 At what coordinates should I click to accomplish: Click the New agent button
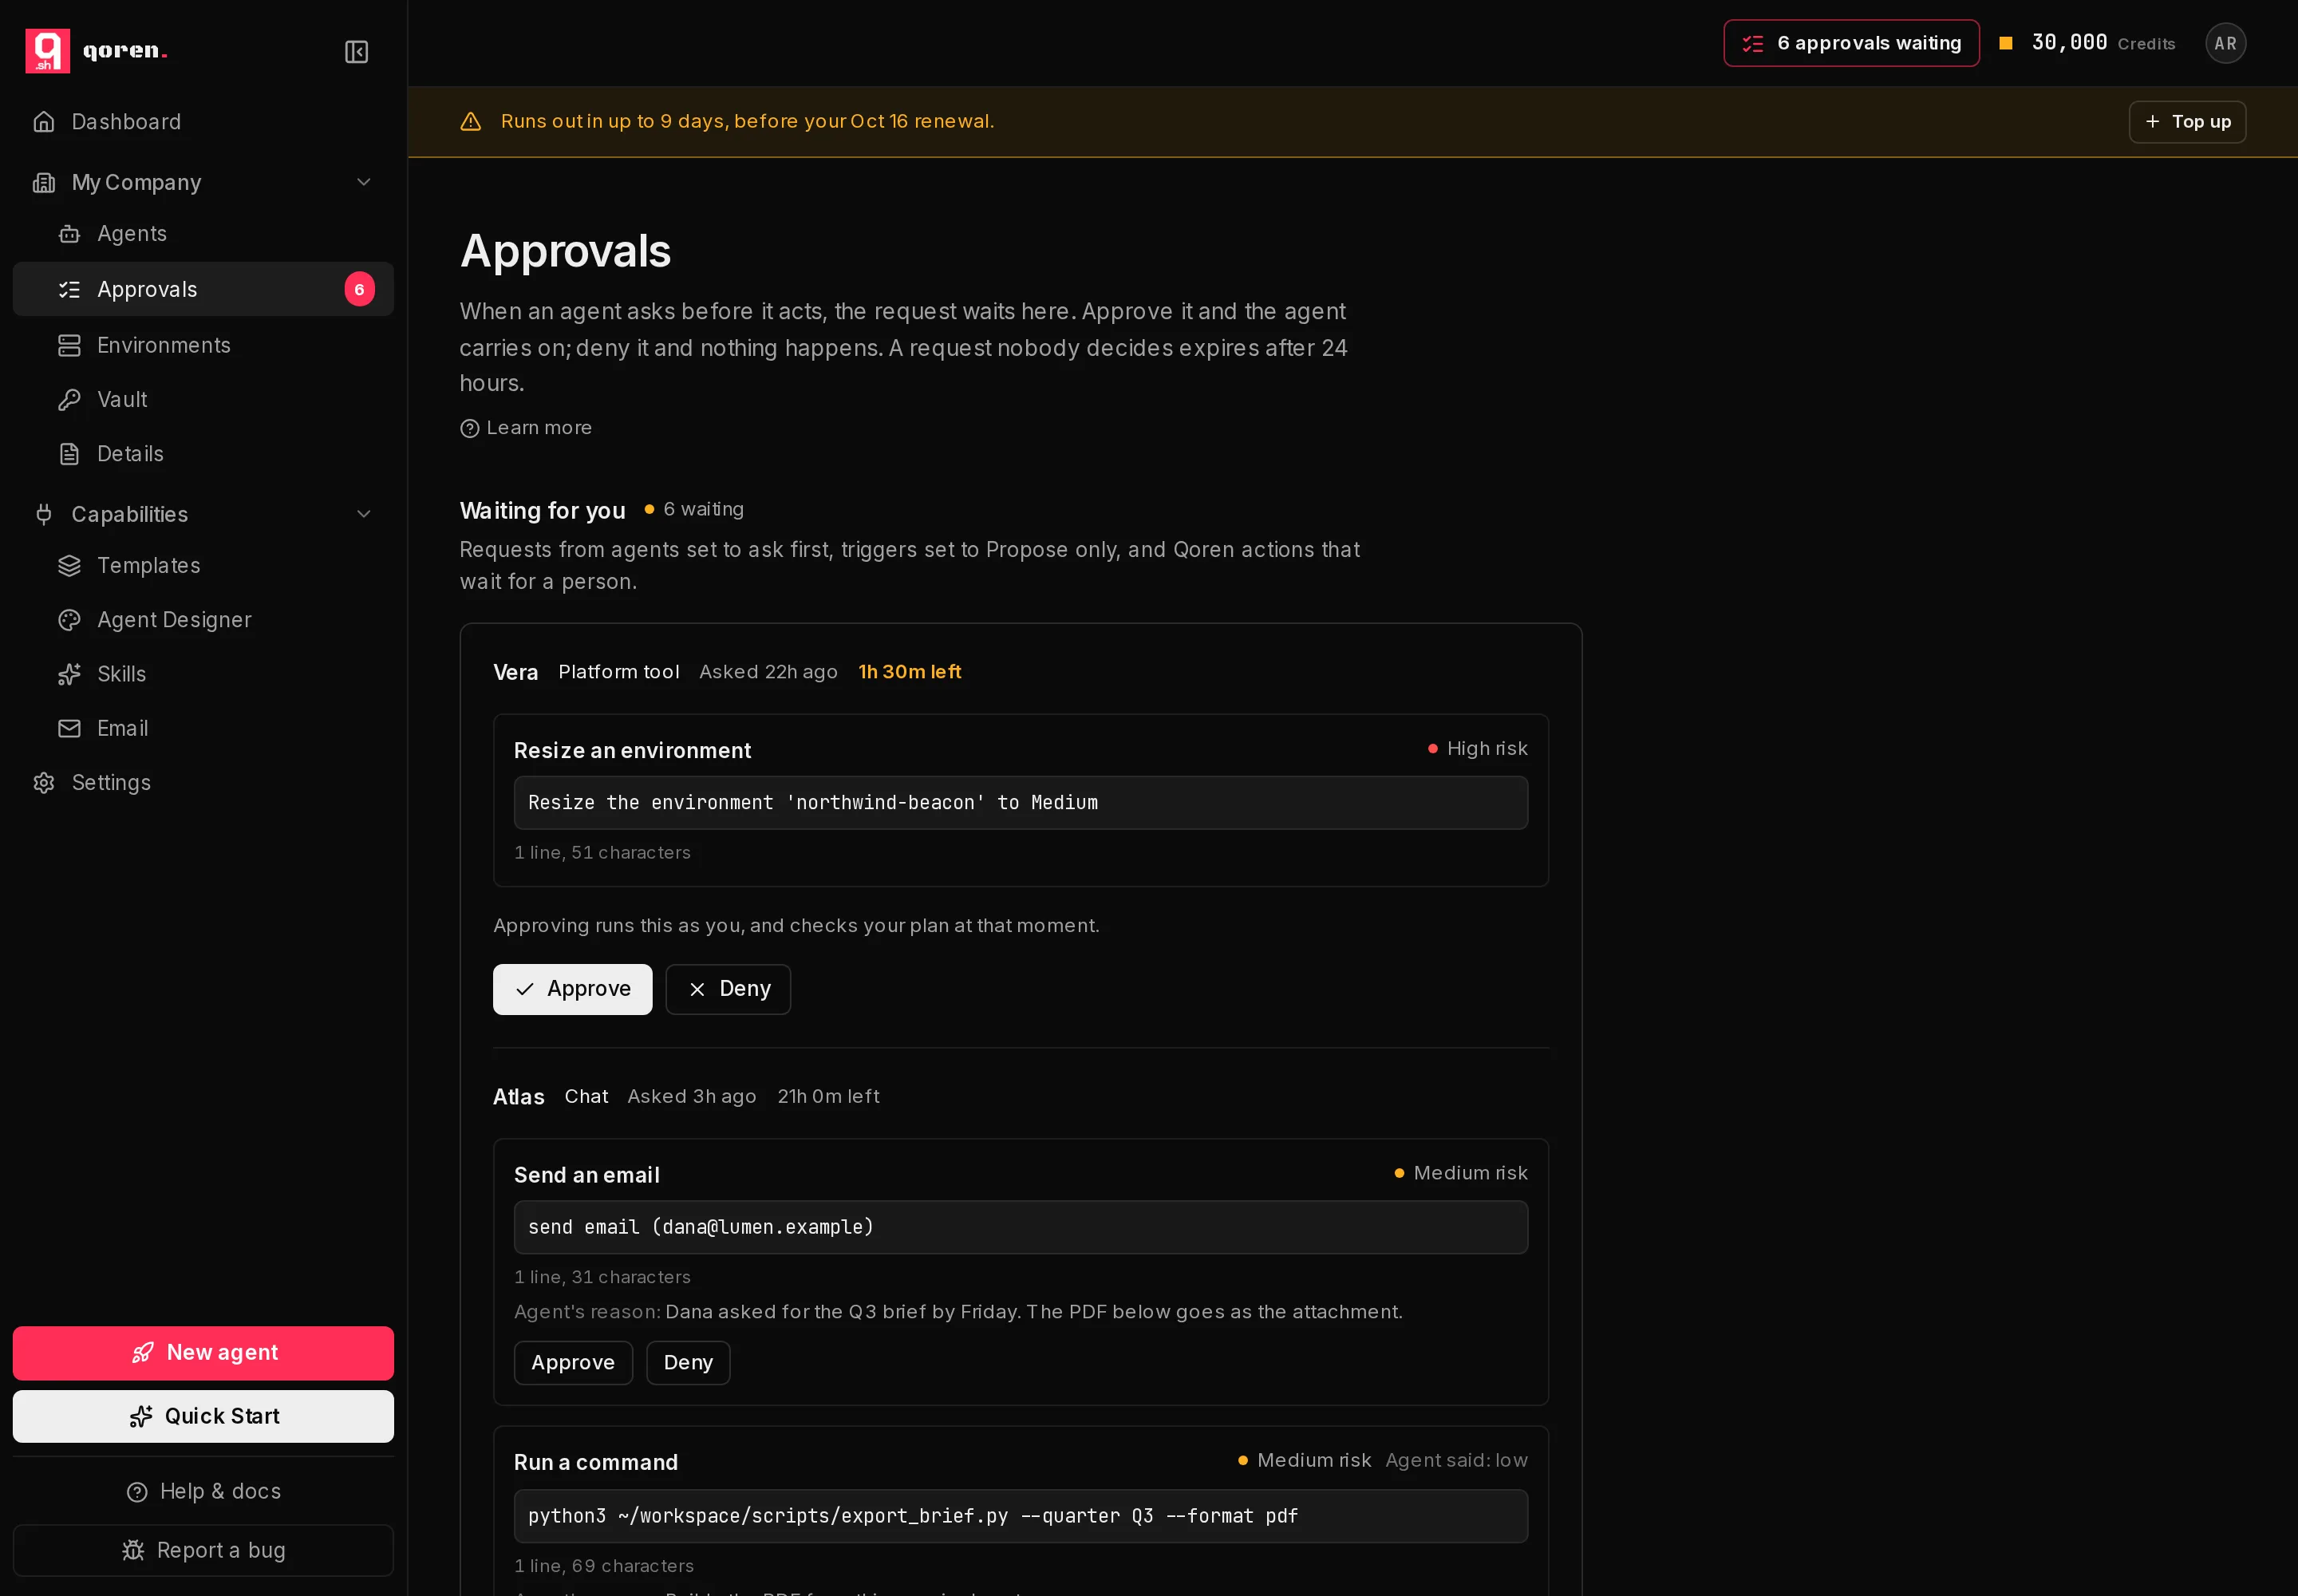(x=203, y=1353)
